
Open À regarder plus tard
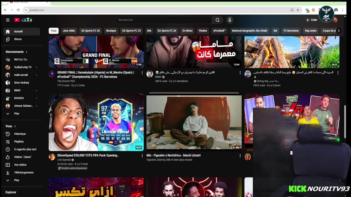coord(22,149)
